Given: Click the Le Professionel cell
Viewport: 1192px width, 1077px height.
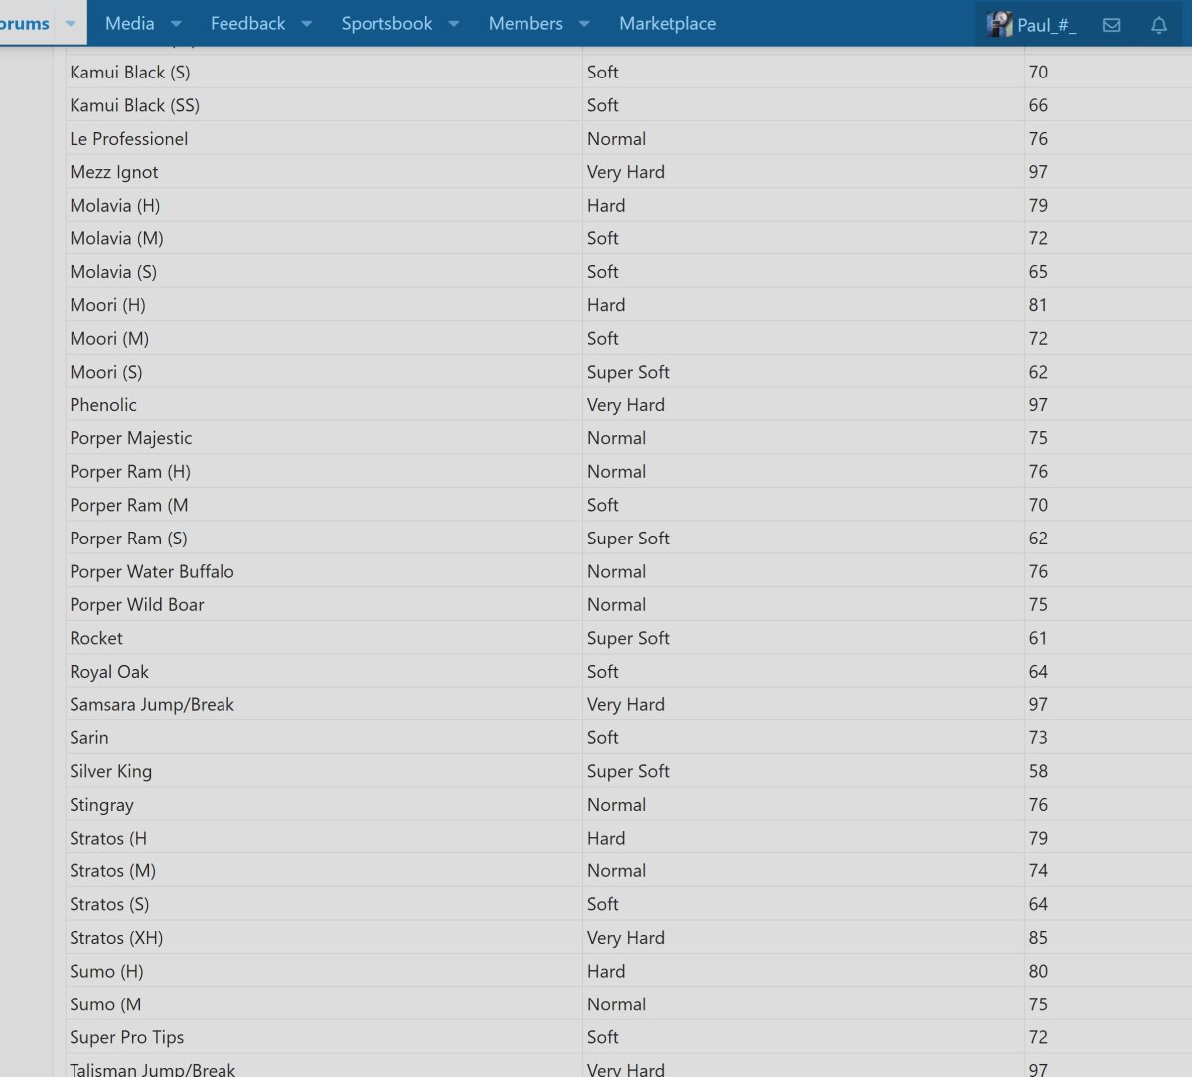Looking at the screenshot, I should coord(128,139).
